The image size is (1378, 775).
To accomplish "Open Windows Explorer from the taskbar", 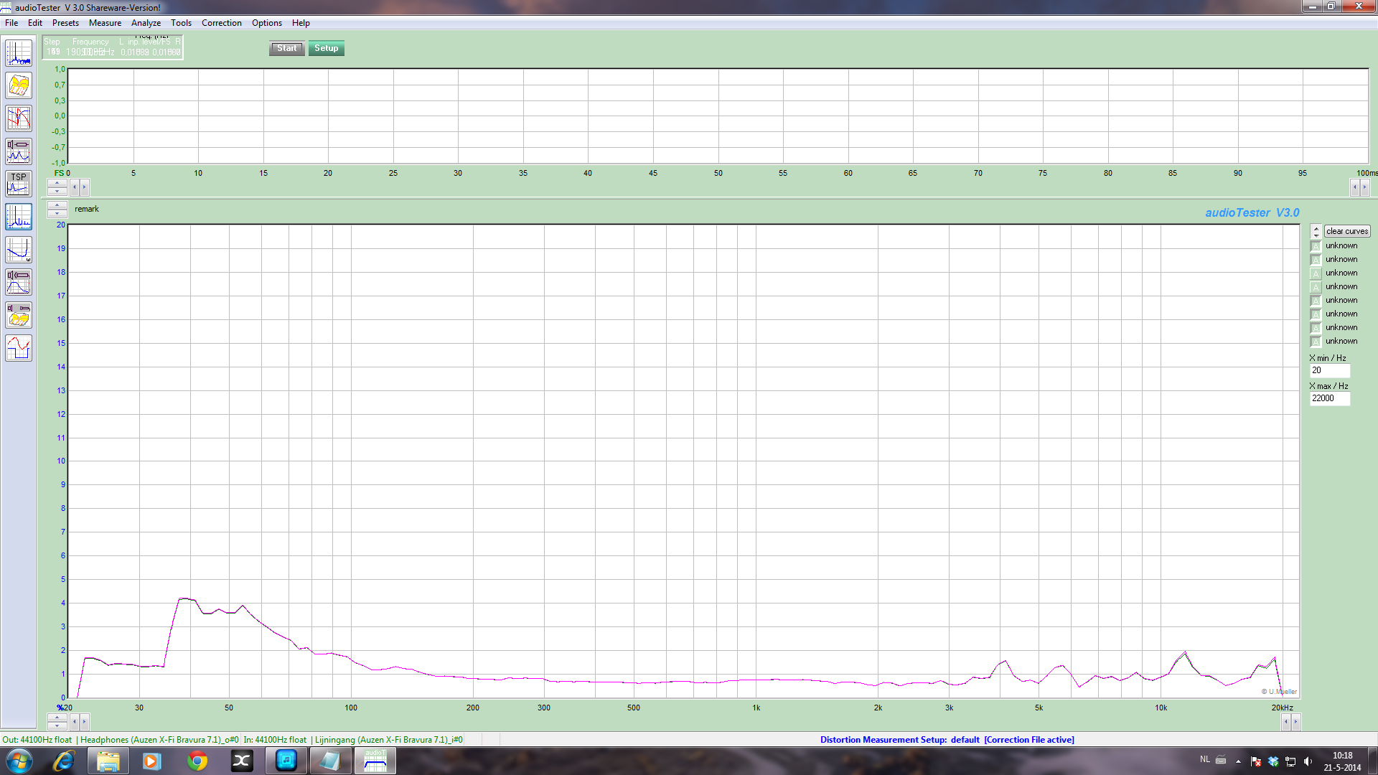I will pos(108,761).
